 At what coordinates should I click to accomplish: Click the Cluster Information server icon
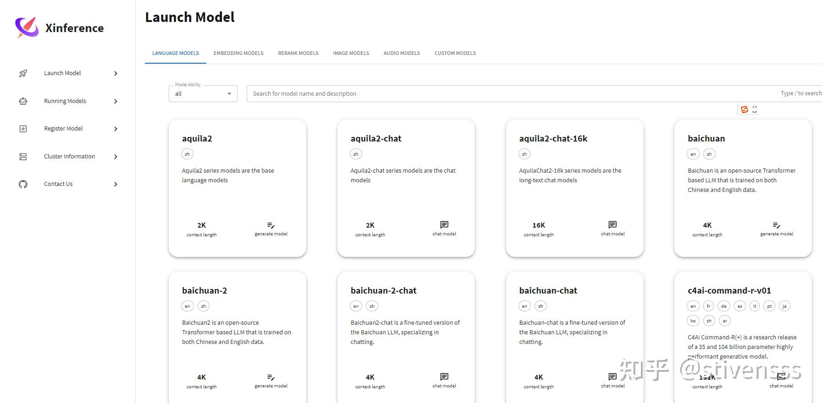tap(23, 157)
